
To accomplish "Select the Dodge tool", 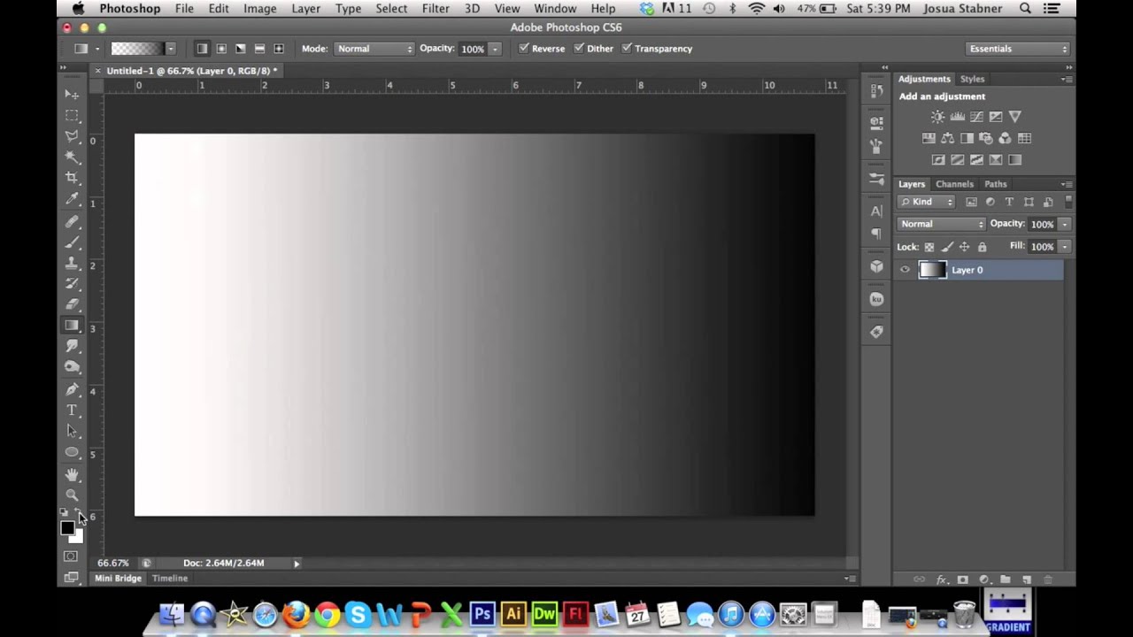I will (x=72, y=367).
